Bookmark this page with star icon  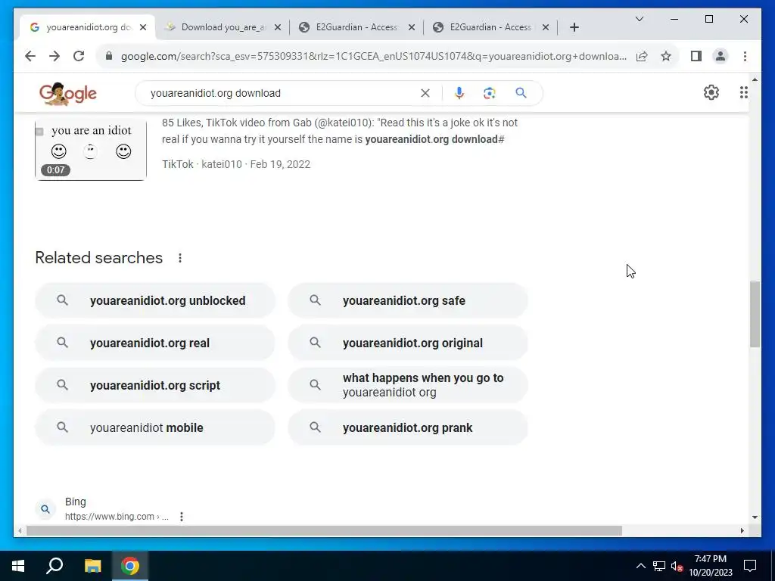[666, 56]
